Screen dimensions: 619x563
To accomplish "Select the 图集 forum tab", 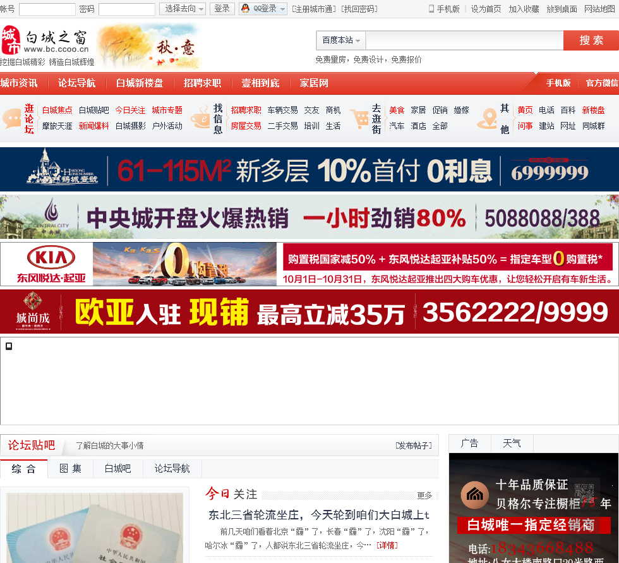I will (x=70, y=469).
